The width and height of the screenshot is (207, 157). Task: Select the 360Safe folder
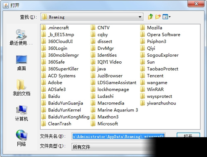click(x=53, y=62)
